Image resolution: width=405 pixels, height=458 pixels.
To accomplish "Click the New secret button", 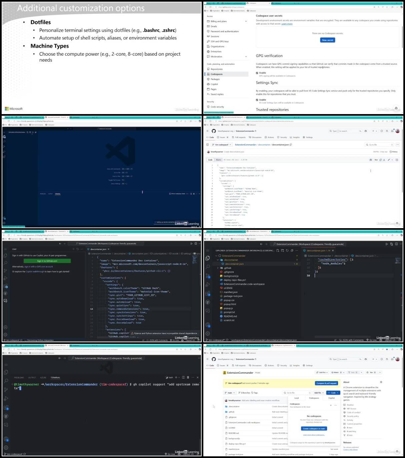I will tap(328, 40).
